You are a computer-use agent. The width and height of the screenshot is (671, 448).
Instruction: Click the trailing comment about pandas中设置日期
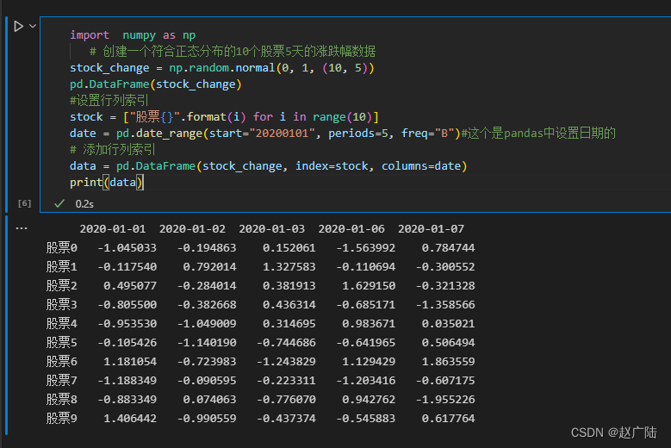[538, 134]
